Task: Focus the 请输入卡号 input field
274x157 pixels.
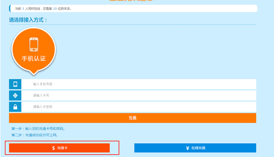Action: pos(139,95)
